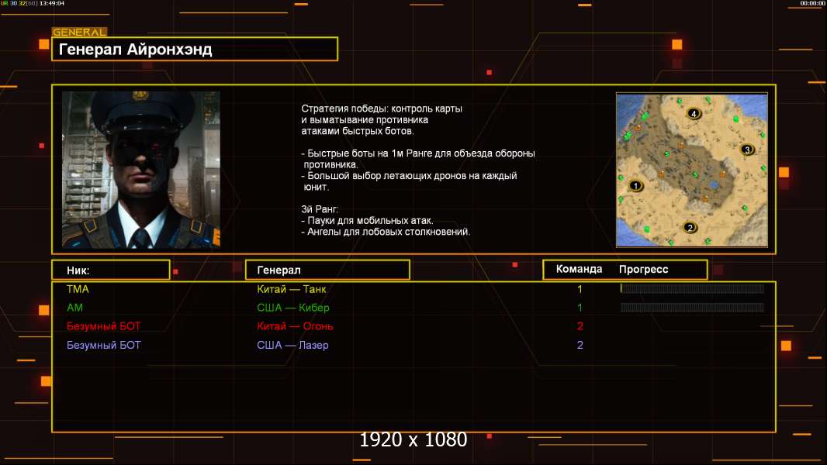Click the Генерал column header
This screenshot has height=465, width=827.
click(327, 270)
